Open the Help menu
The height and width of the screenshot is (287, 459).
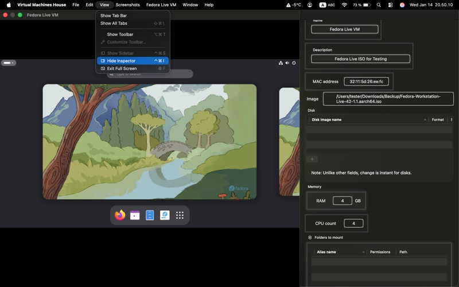(209, 5)
